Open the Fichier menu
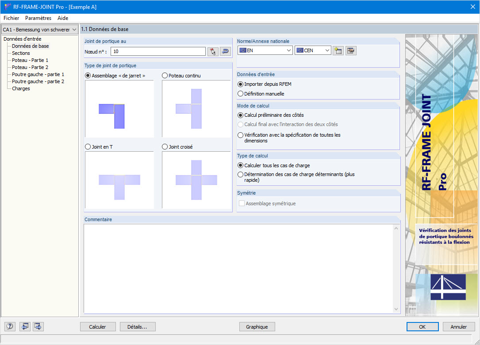 coord(12,18)
